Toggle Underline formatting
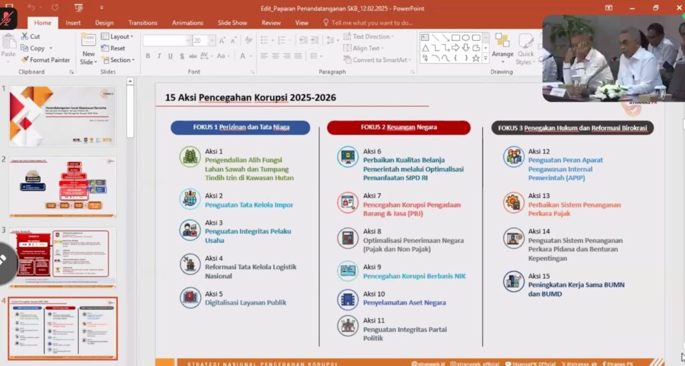685x366 pixels. tap(170, 56)
